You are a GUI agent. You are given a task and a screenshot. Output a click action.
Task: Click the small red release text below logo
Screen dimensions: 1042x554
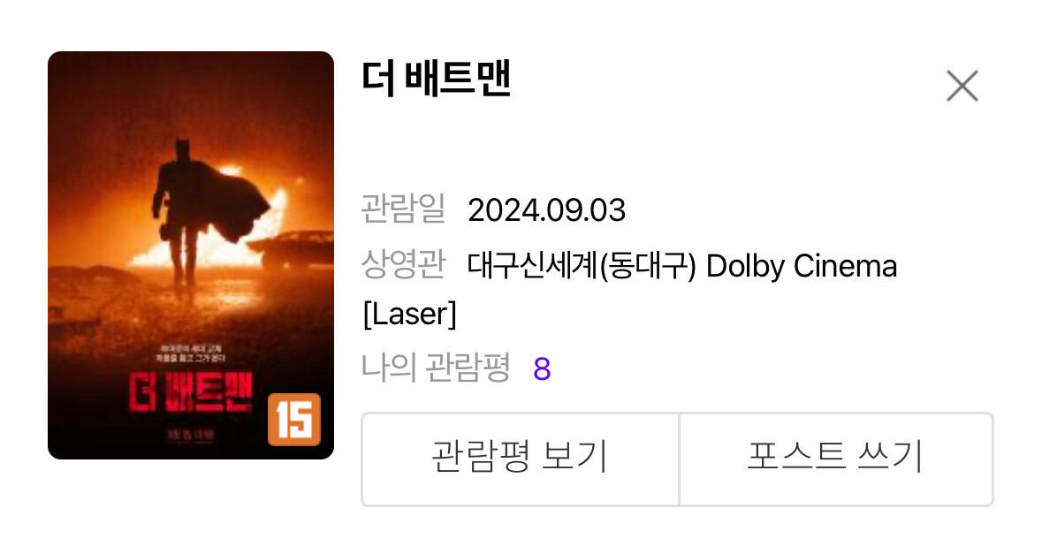click(x=191, y=436)
